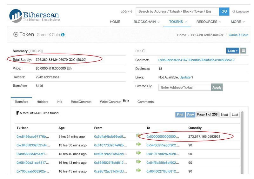Viewport: 254px width, 179px height.
Task: Click ERC-20 TokenTracker breadcrumb
Action: [x=207, y=35]
